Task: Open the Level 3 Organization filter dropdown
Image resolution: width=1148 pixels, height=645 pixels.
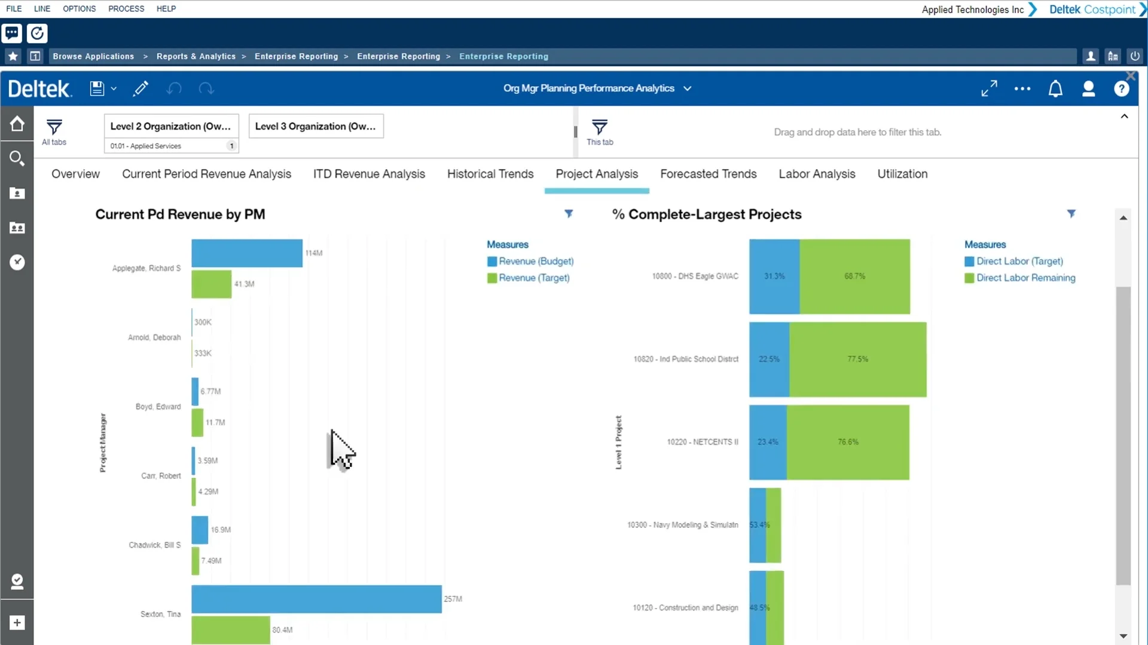Action: pos(316,126)
